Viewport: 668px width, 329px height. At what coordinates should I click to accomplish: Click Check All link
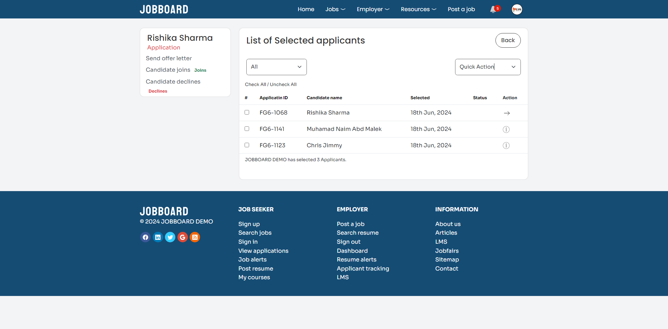(255, 85)
